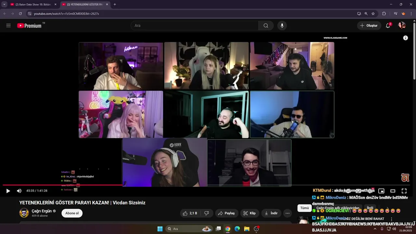This screenshot has width=416, height=234.
Task: Open Chrome profile fox avatar
Action: (x=403, y=14)
